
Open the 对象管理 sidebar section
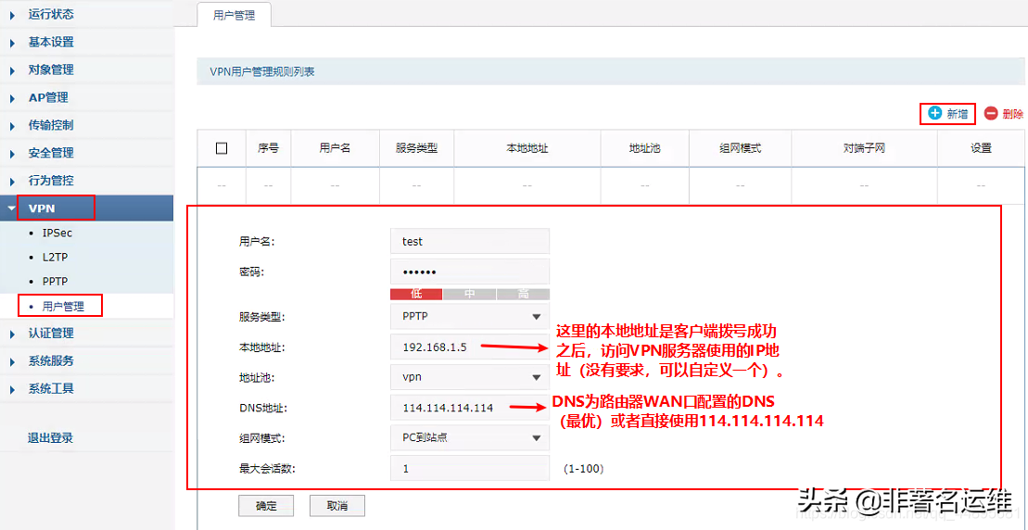coord(50,69)
